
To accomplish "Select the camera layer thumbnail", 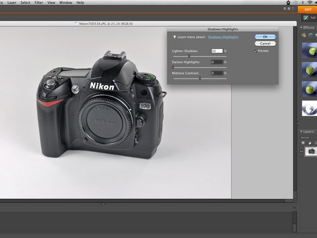I will (312, 151).
